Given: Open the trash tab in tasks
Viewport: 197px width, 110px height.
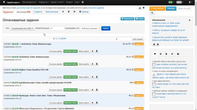Looking at the screenshot, I should (69, 12).
